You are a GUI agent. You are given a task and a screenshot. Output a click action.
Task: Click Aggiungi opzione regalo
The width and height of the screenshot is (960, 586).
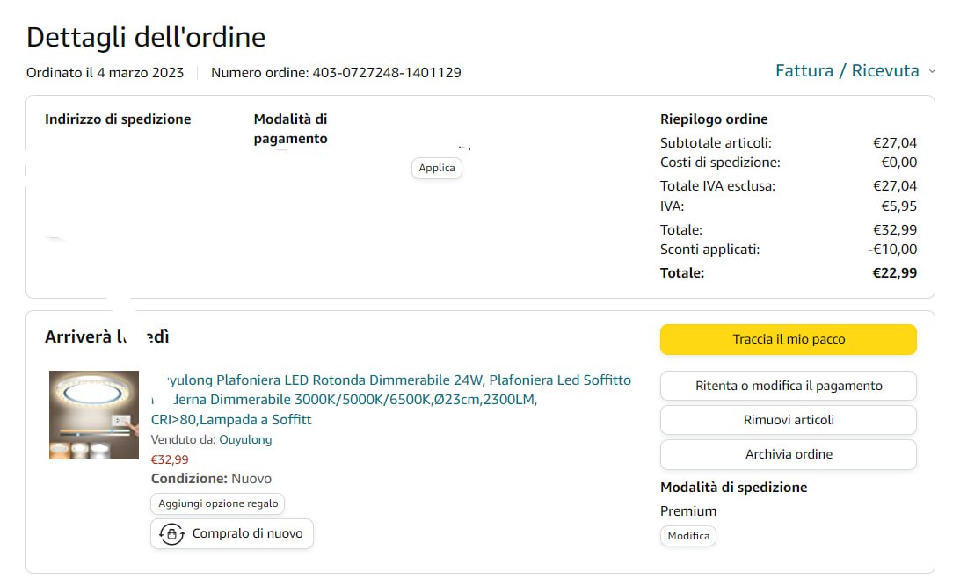[217, 503]
